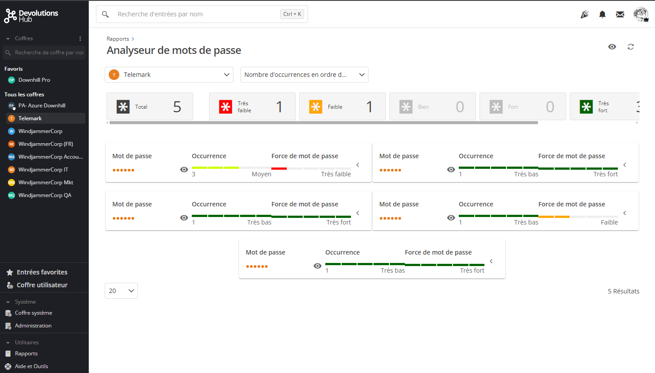The width and height of the screenshot is (655, 373).
Task: Click the WindjammerCorp QA vault icon
Action: point(11,195)
